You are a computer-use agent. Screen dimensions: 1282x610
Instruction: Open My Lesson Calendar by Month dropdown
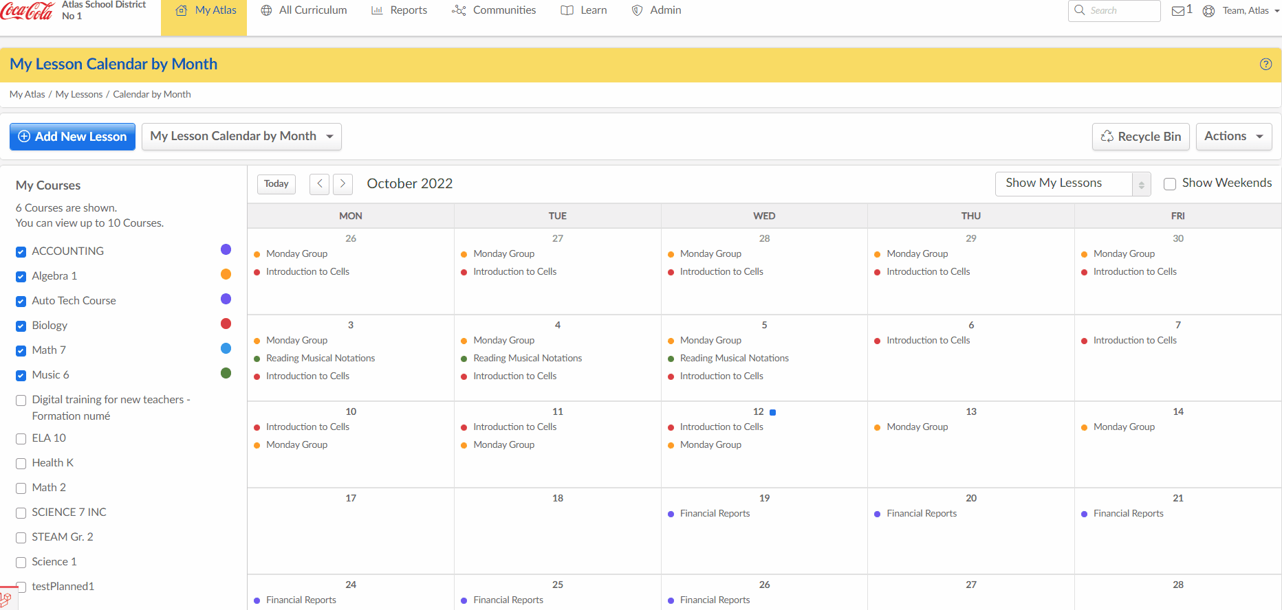(x=241, y=137)
